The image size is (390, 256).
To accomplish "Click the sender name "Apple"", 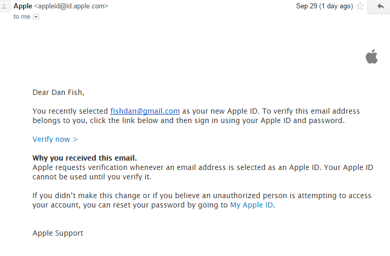I will click(22, 6).
